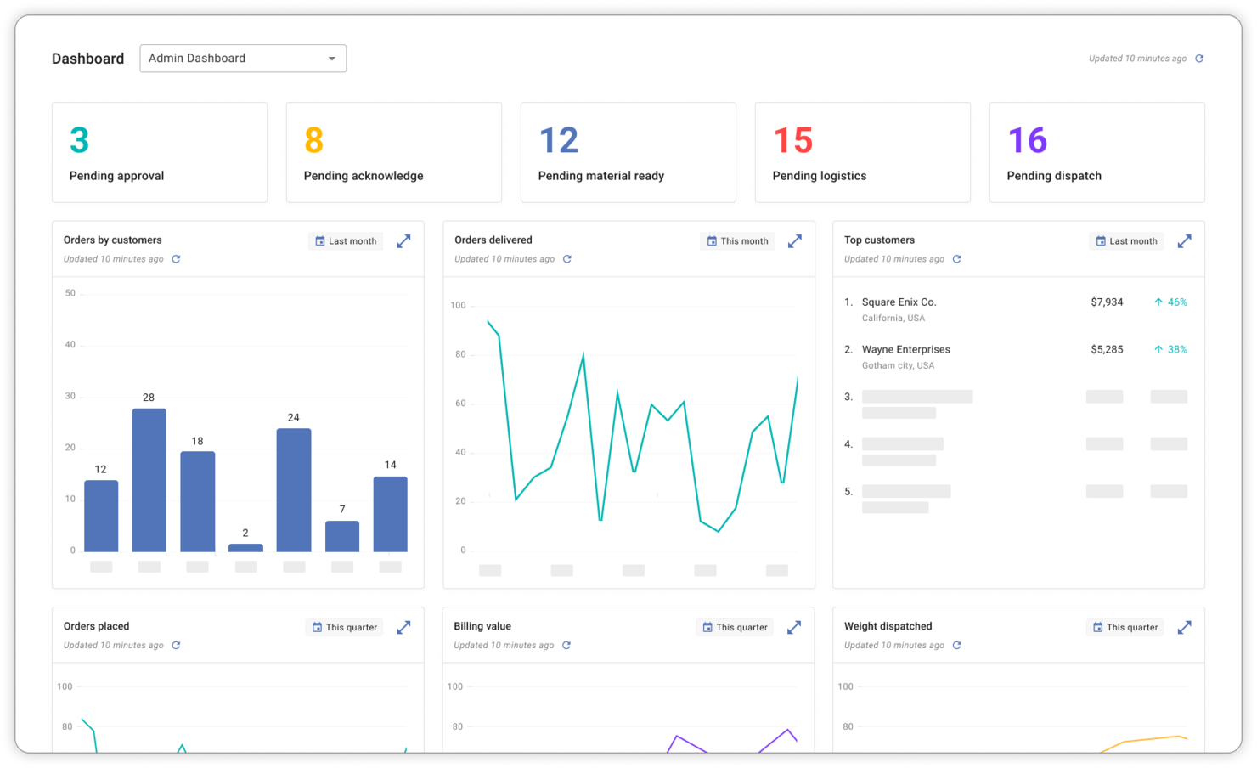Screen dimensions: 1257x768
Task: Expand Weight dispatched chart fullscreen
Action: click(x=1185, y=628)
